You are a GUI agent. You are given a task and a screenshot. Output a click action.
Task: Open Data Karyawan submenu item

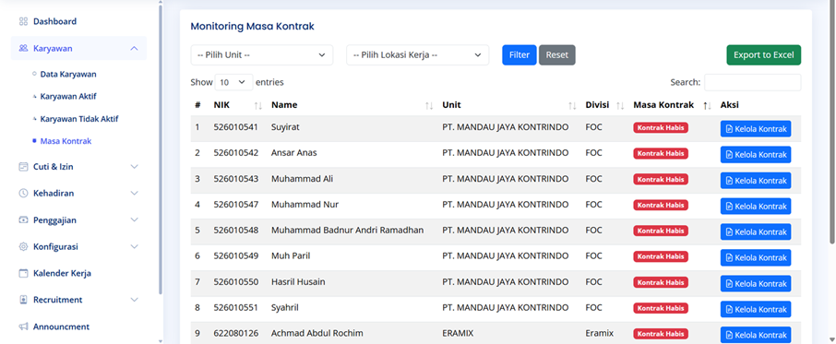[x=68, y=75]
